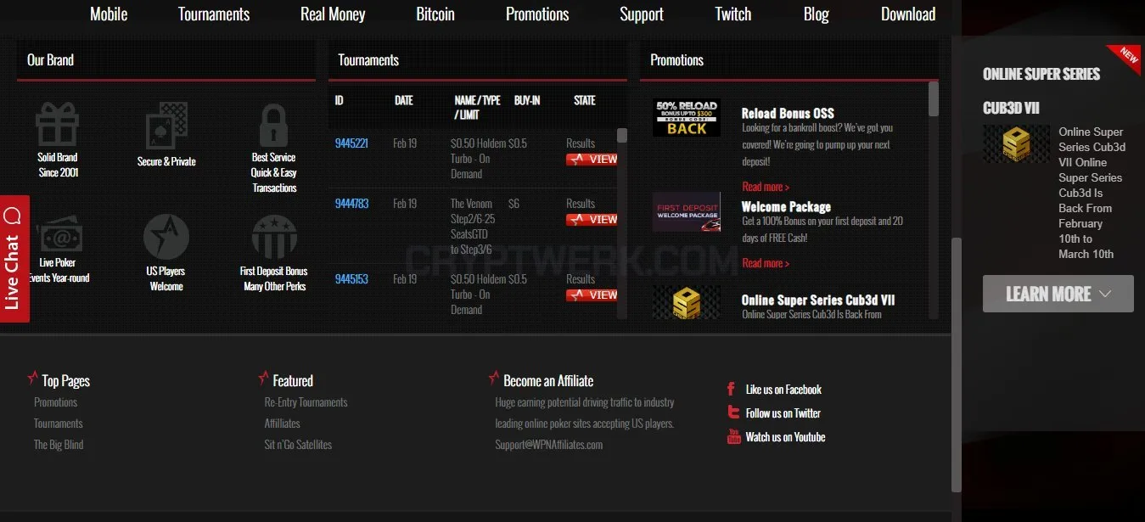Click the Twitter icon
The width and height of the screenshot is (1145, 522).
click(x=733, y=413)
